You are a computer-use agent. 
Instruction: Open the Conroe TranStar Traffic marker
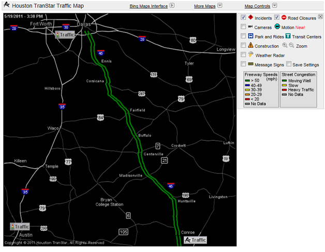click(196, 240)
